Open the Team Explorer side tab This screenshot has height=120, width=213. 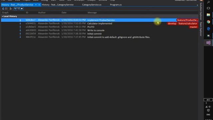[201, 29]
